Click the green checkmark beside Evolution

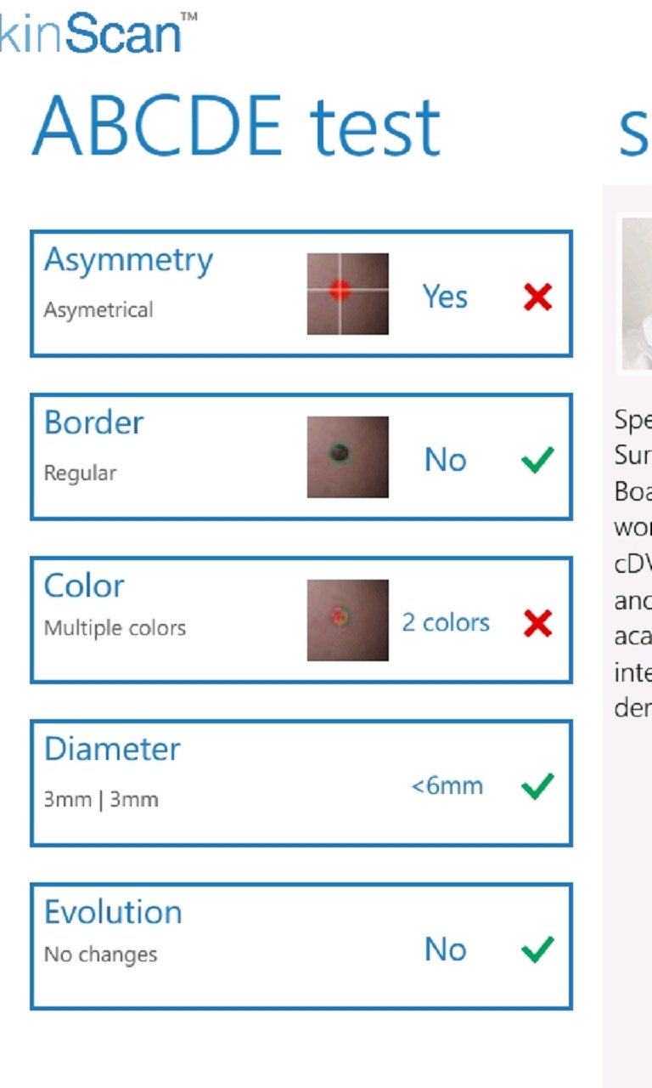[x=536, y=949]
